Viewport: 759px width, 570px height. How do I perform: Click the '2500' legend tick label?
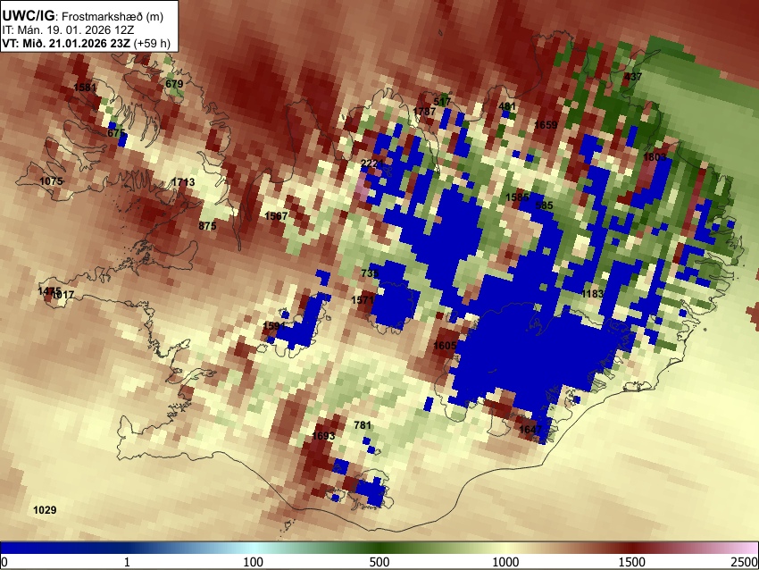[x=745, y=562]
